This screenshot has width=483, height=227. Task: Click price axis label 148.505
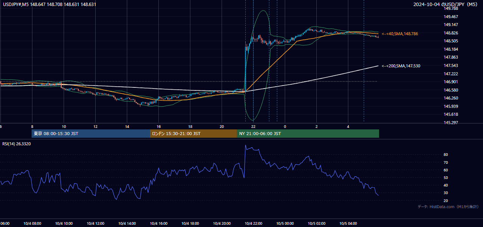450,41
